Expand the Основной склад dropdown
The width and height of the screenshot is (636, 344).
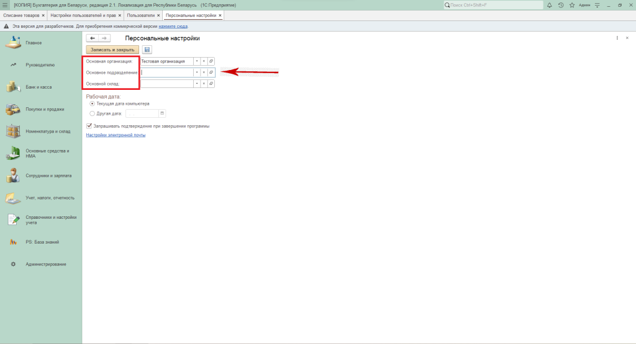click(x=196, y=84)
